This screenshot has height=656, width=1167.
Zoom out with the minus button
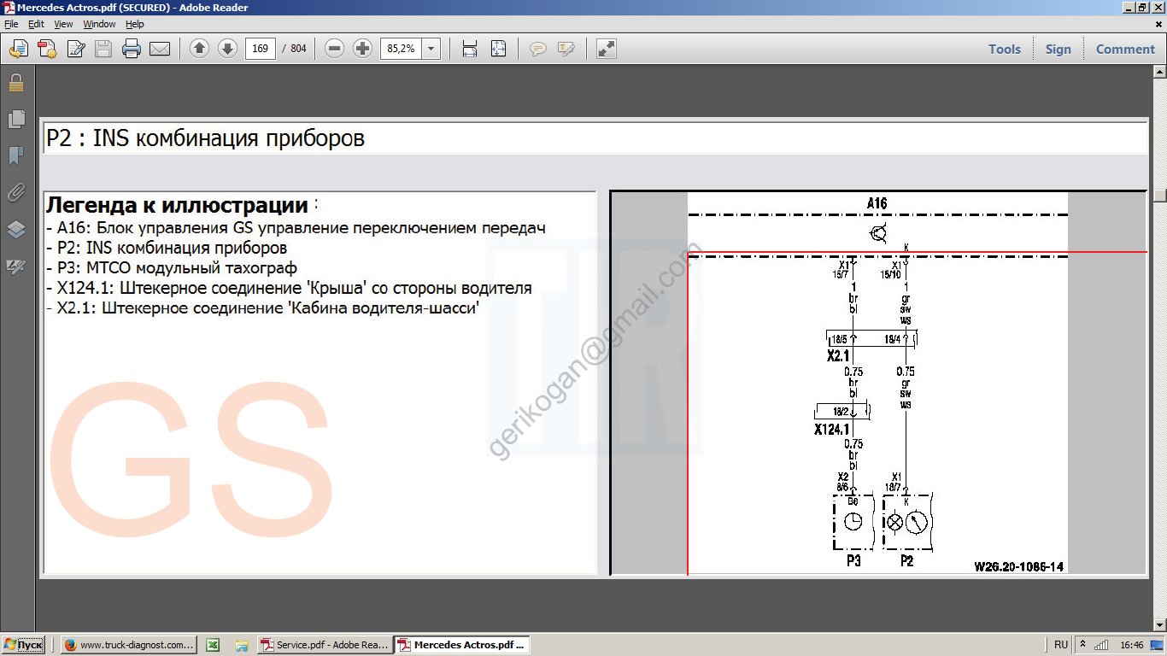pos(335,49)
